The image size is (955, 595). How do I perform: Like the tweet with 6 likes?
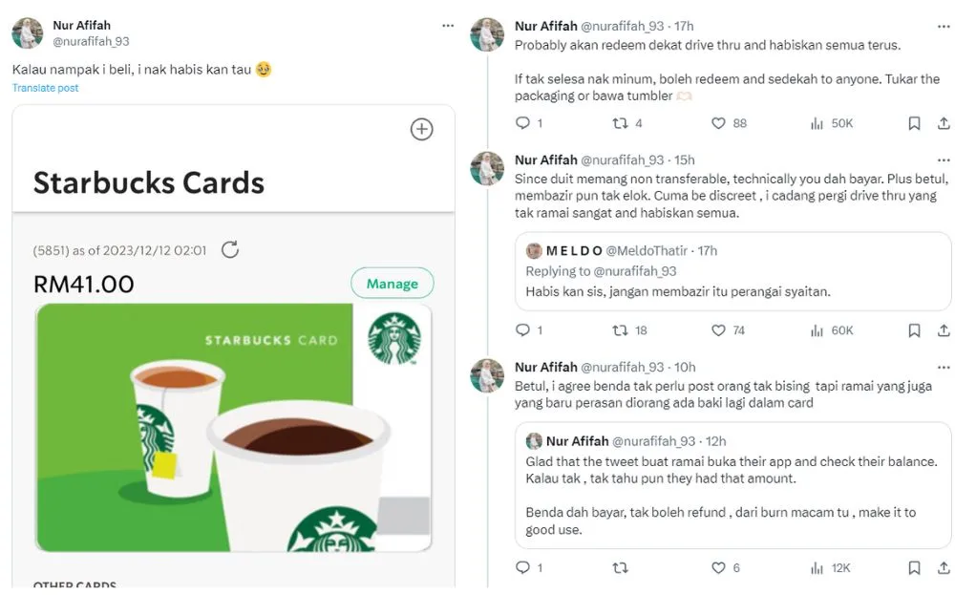(719, 567)
